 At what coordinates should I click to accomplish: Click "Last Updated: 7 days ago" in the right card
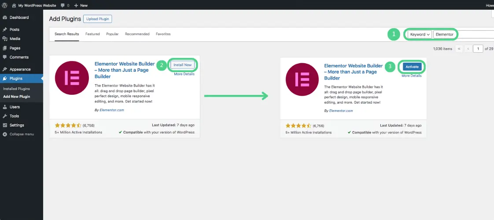(x=401, y=125)
